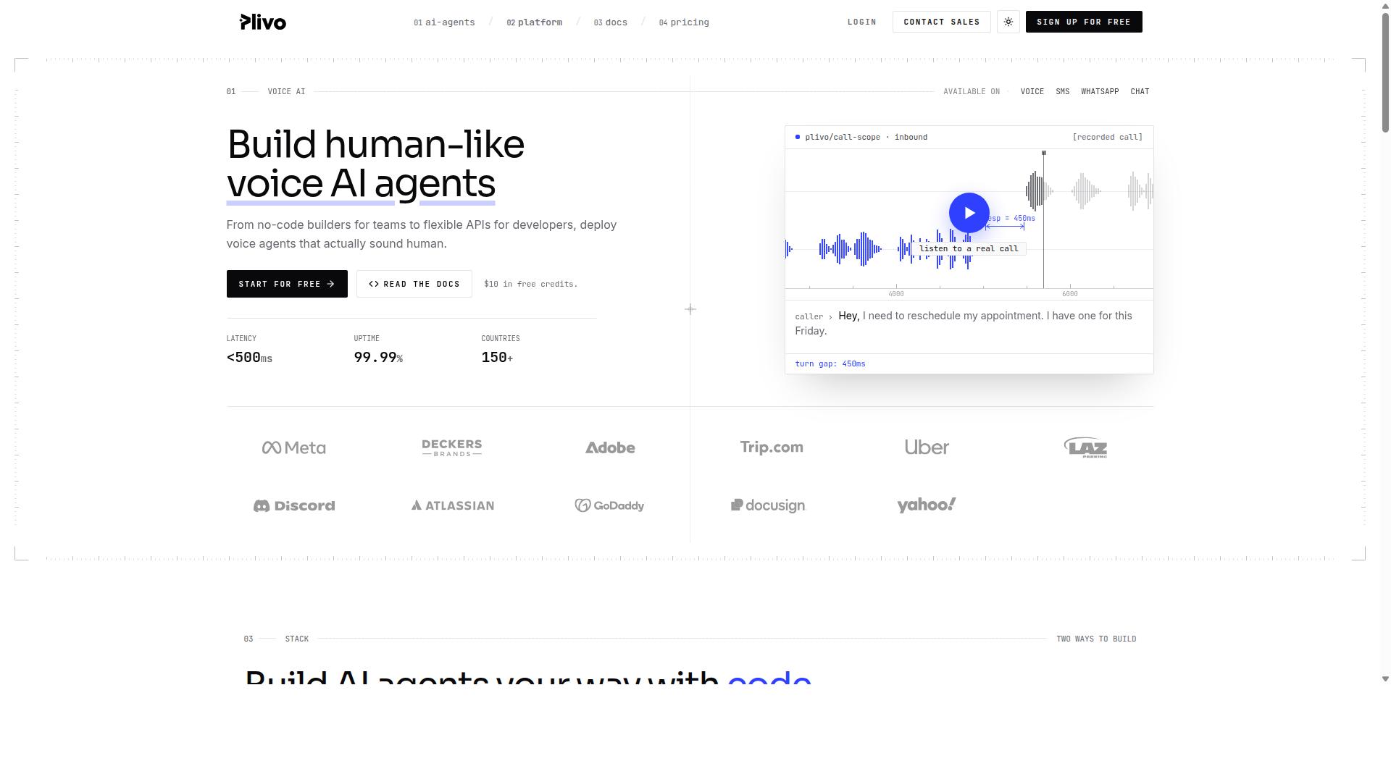Click SIGN UP FOR FREE button

[x=1084, y=22]
